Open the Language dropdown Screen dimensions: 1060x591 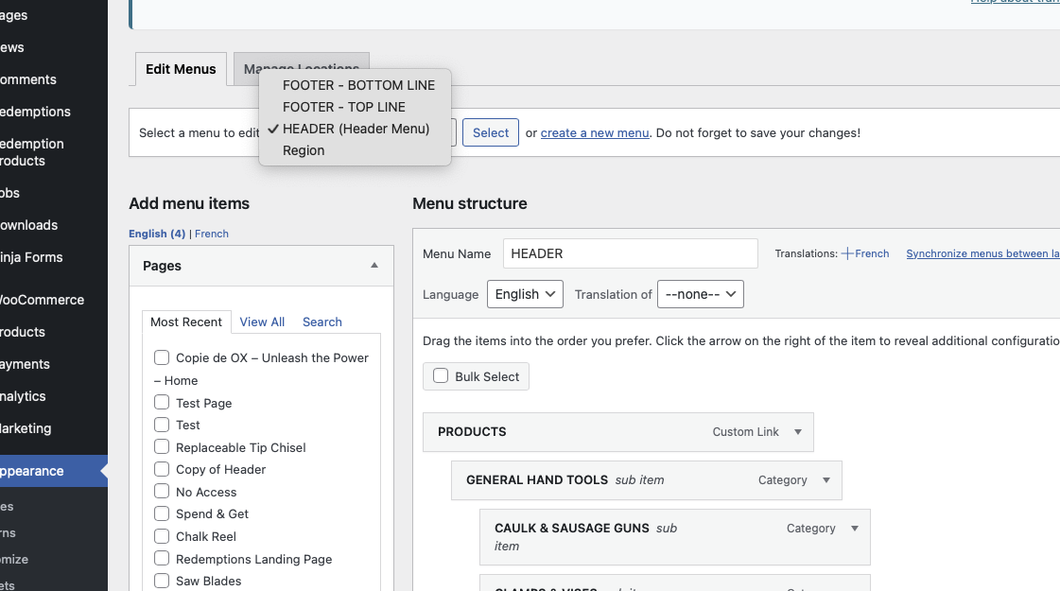525,294
